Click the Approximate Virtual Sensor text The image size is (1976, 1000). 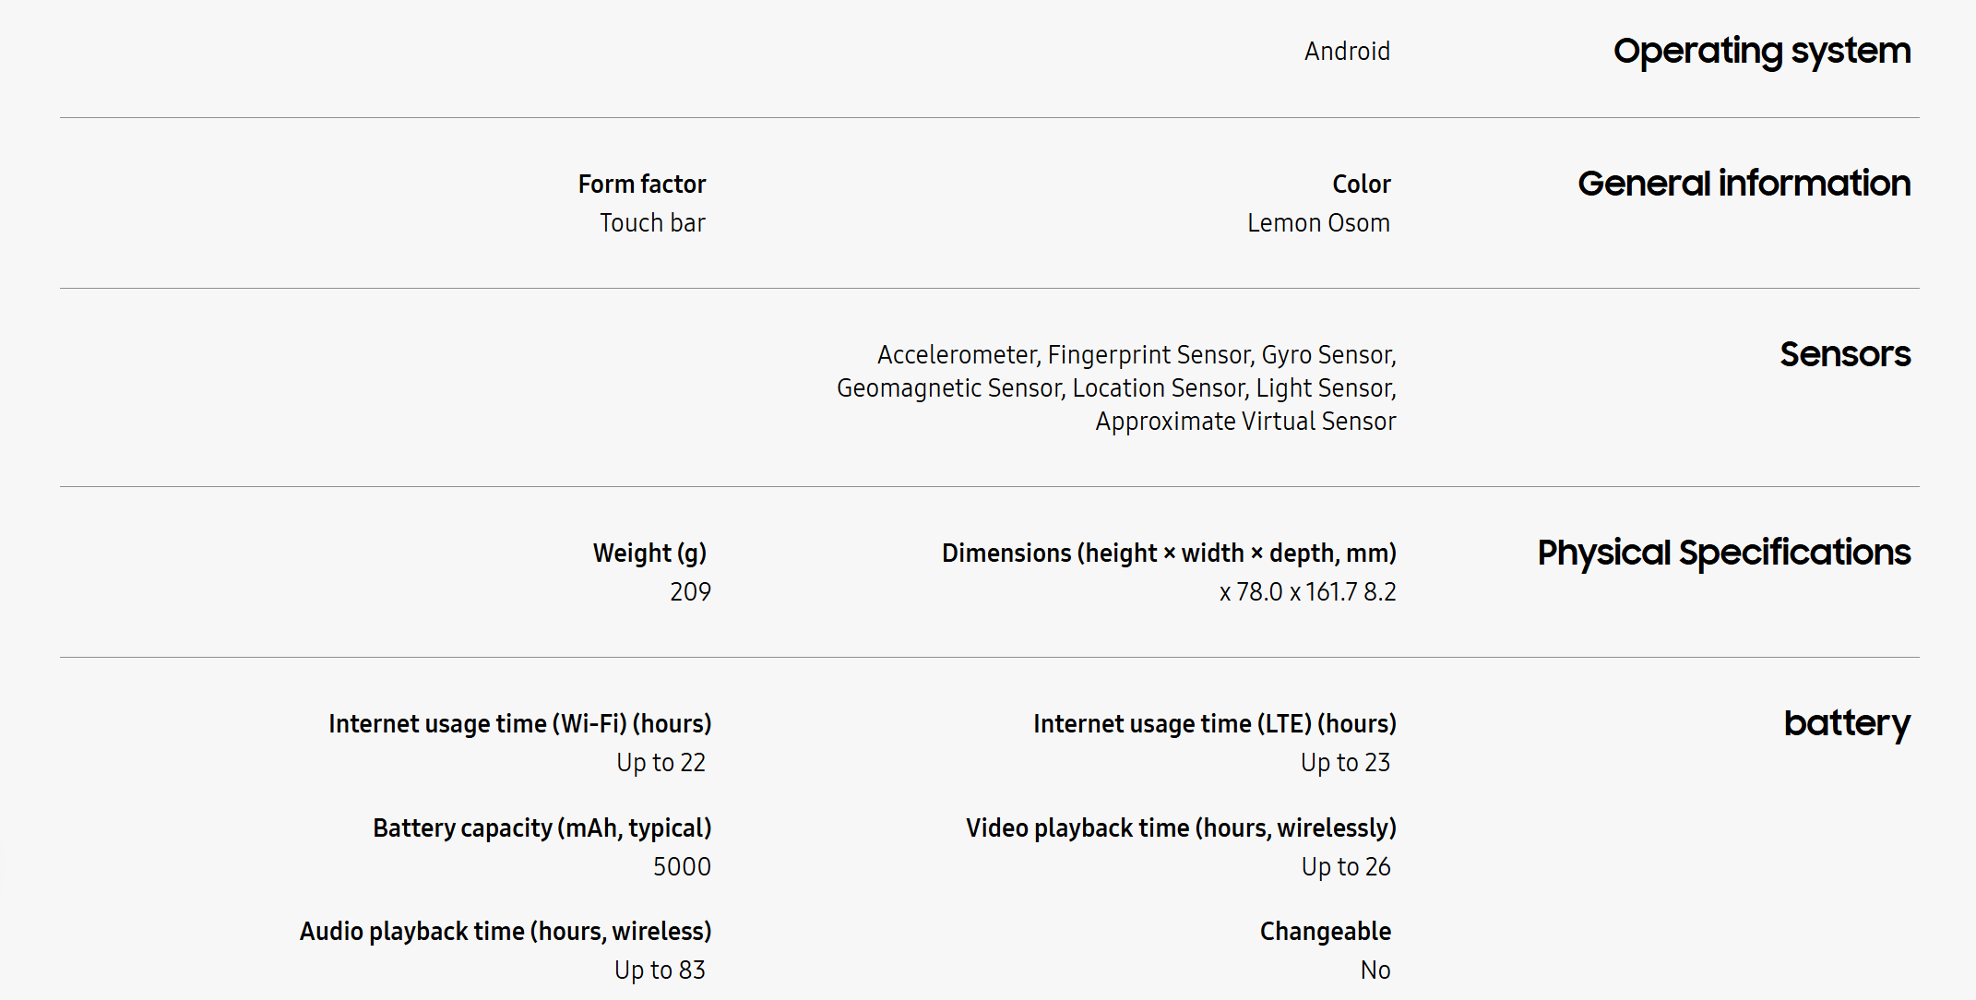[x=1245, y=422]
